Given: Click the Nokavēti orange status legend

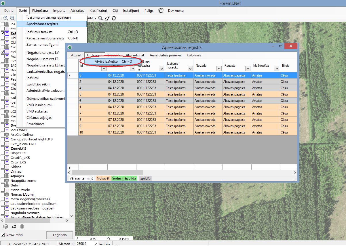Looking at the screenshot, I should point(103,178).
